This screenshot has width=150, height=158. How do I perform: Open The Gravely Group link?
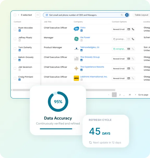(90, 57)
